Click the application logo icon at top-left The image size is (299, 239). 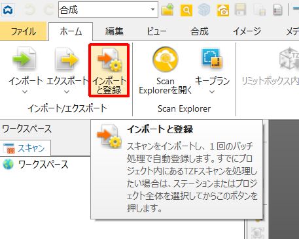[x=8, y=10]
